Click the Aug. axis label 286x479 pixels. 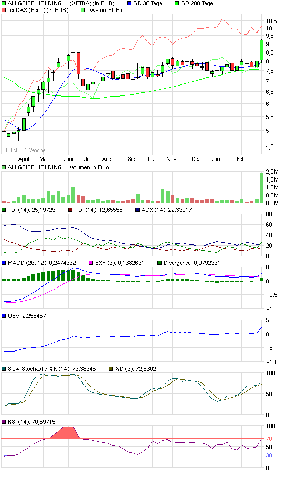tap(108, 159)
